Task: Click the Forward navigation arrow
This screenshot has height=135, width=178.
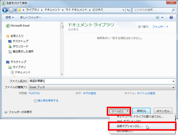Action: click(11, 10)
